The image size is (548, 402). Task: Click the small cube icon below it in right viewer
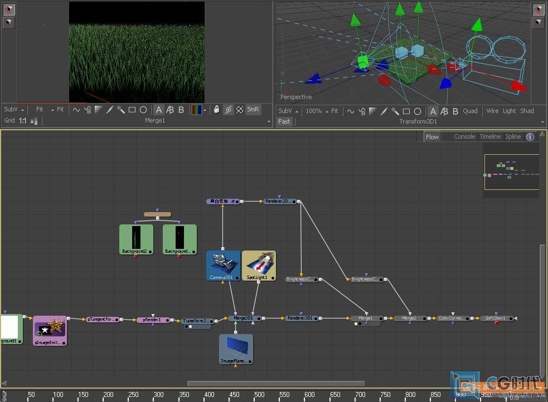tap(538, 23)
